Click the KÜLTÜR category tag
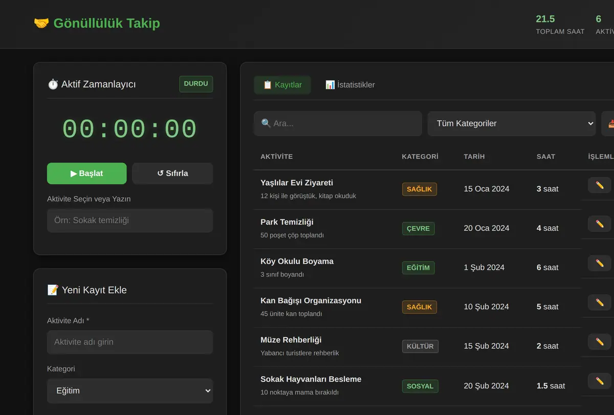Screen dimensions: 614x415 coord(420,346)
